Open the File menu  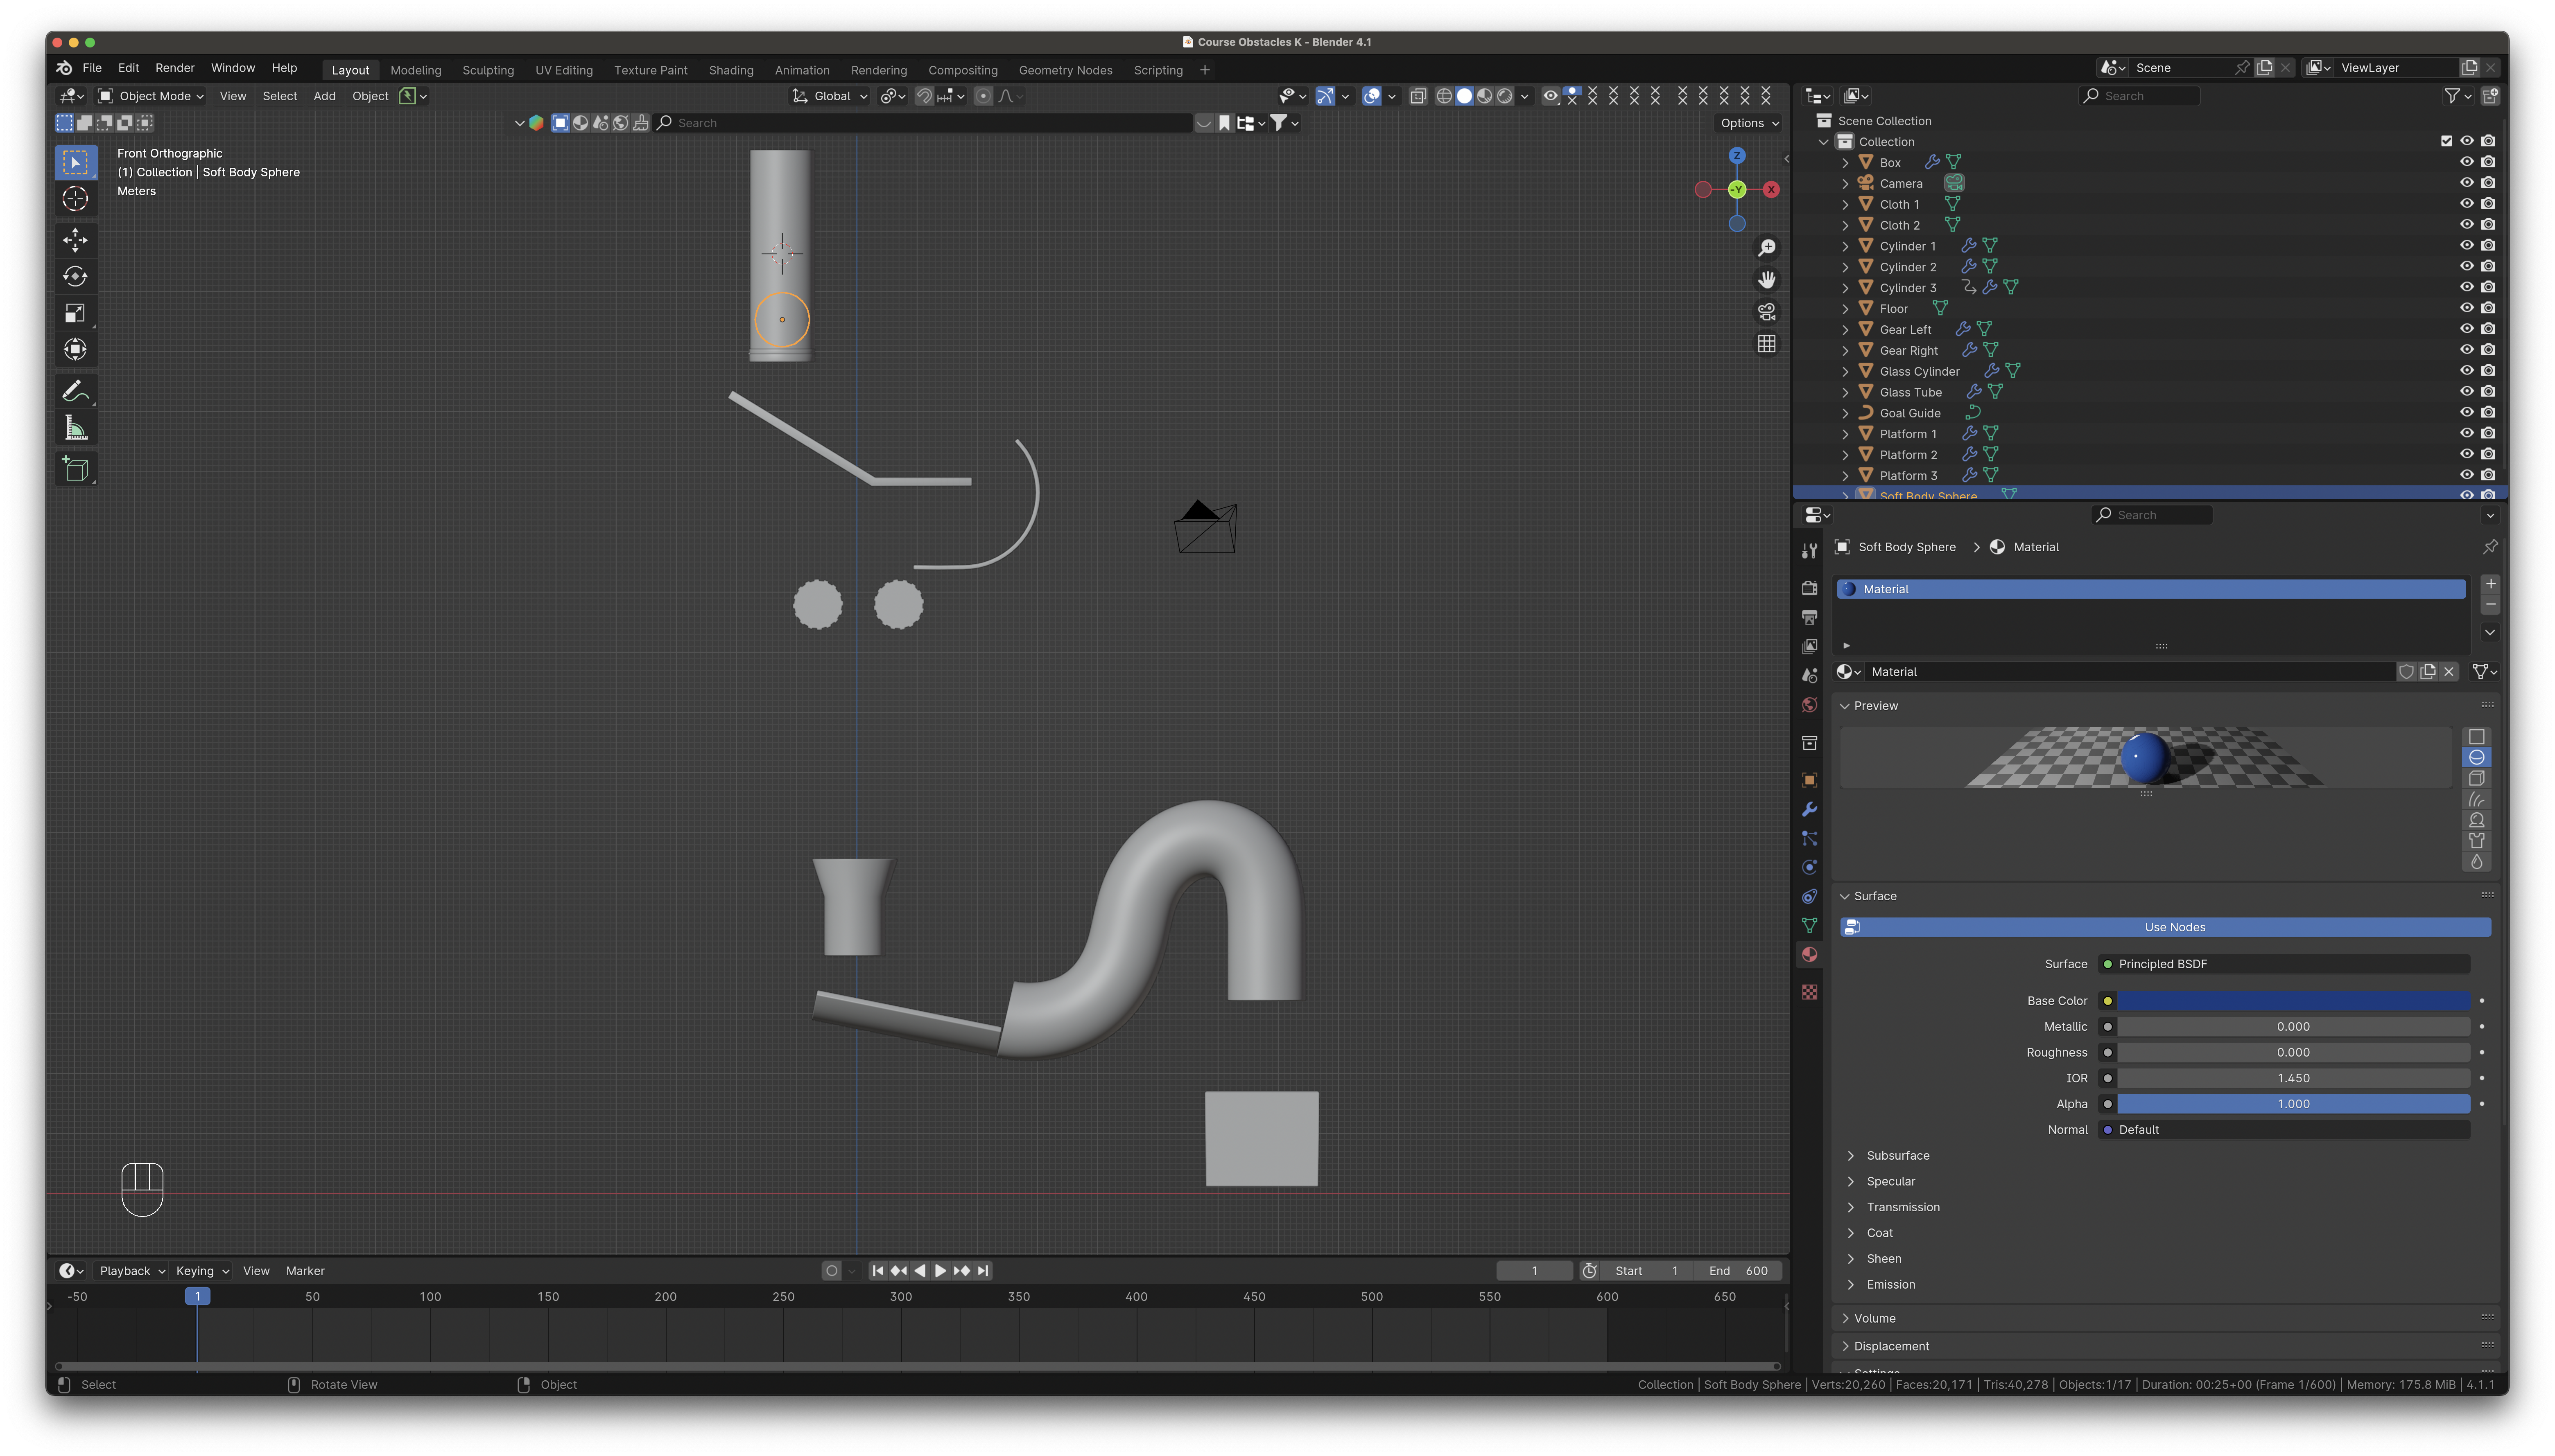point(92,68)
